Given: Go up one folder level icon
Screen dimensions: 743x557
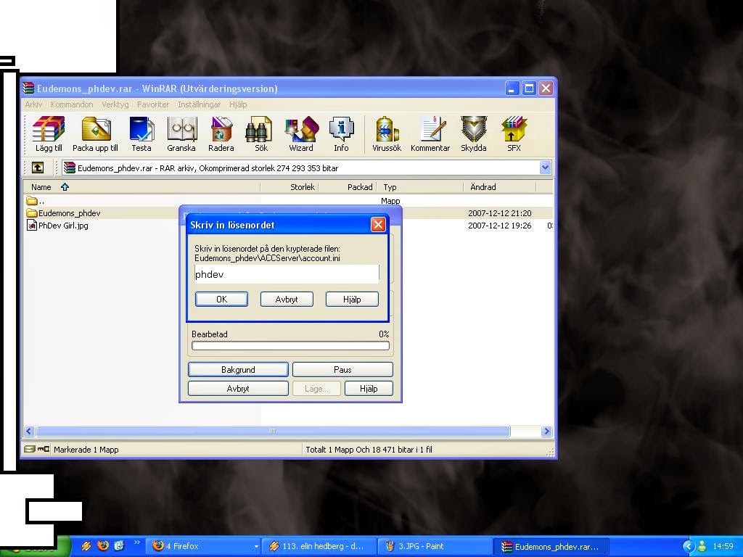Looking at the screenshot, I should coord(38,168).
